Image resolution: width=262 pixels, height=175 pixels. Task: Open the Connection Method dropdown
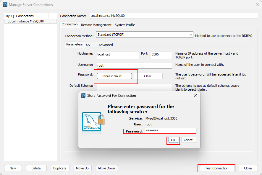pyautogui.click(x=145, y=35)
